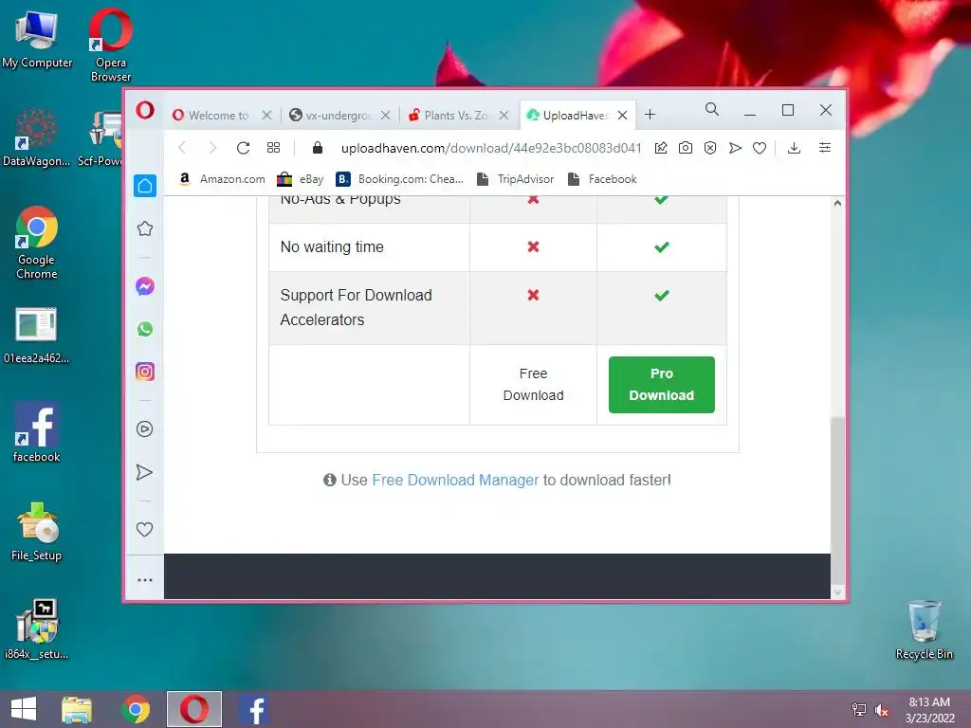
Task: Close the UploadHaven tab
Action: [622, 115]
